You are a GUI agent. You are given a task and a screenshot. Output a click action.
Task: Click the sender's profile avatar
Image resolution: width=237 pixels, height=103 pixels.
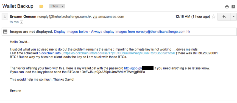coord(5,17)
